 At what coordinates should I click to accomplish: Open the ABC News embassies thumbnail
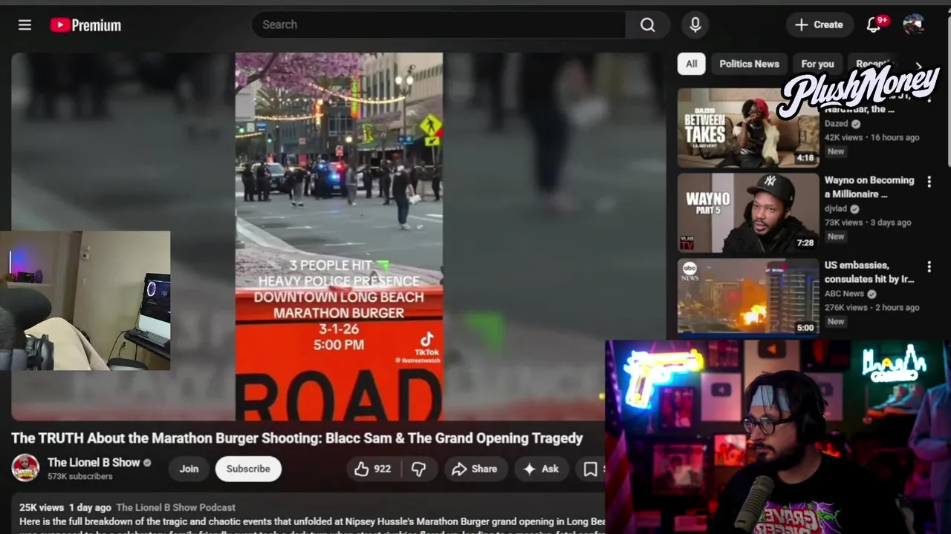coord(748,298)
